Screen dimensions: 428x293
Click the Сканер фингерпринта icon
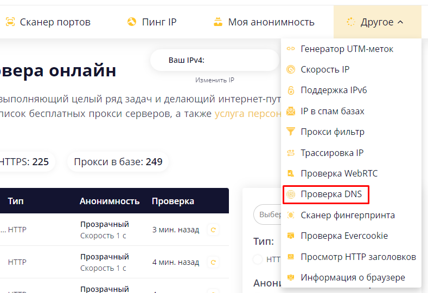291,215
